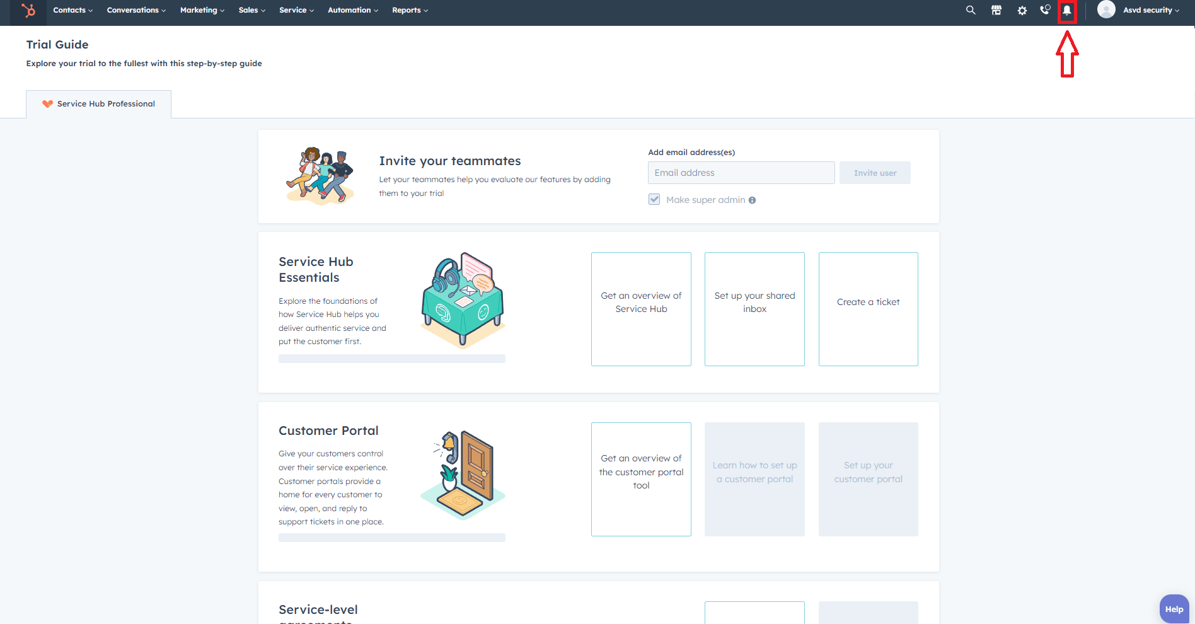Expand the Automation menu
Screen dimensions: 1195x624
[x=353, y=10]
